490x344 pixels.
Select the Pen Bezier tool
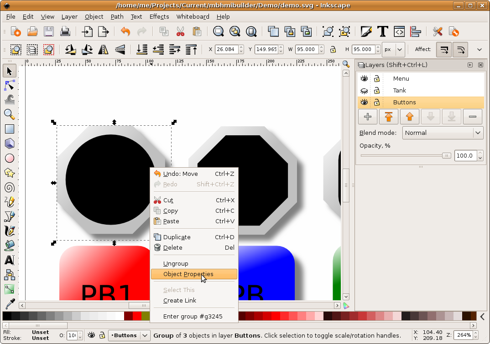(x=10, y=216)
